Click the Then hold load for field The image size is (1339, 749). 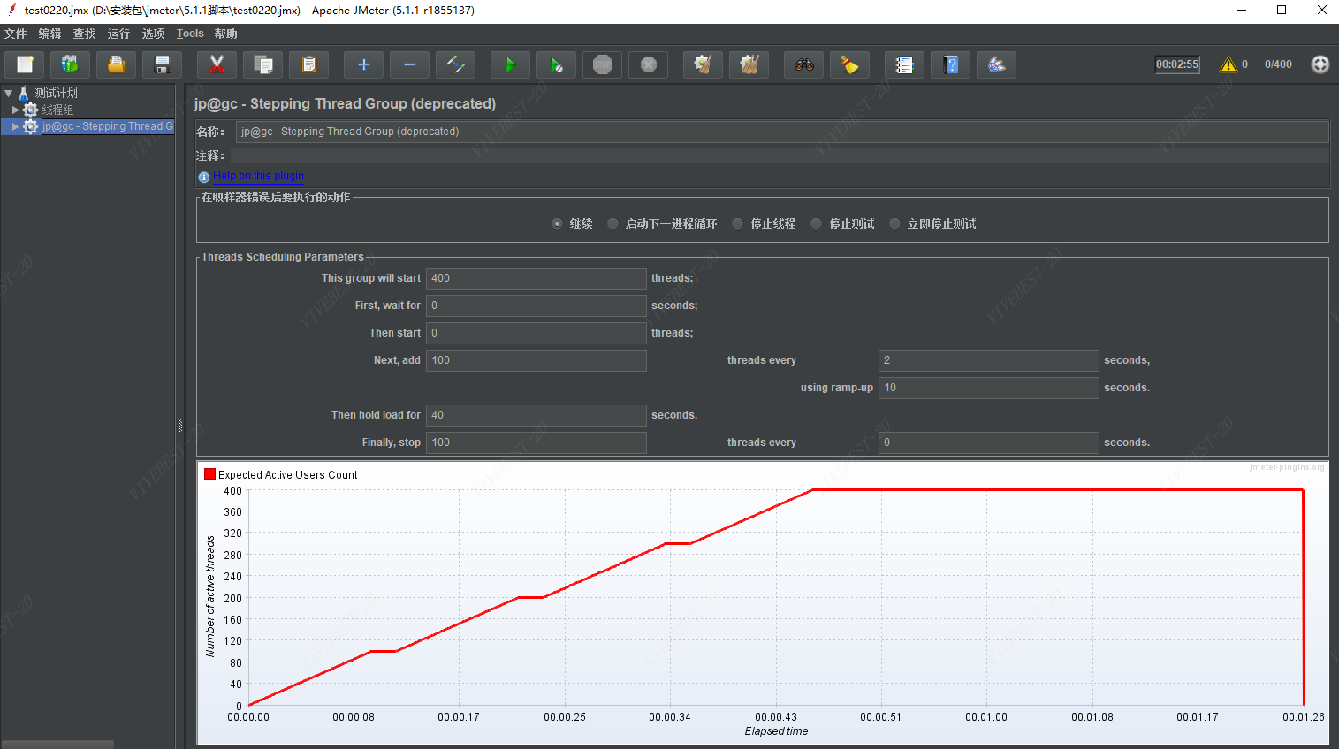point(536,415)
